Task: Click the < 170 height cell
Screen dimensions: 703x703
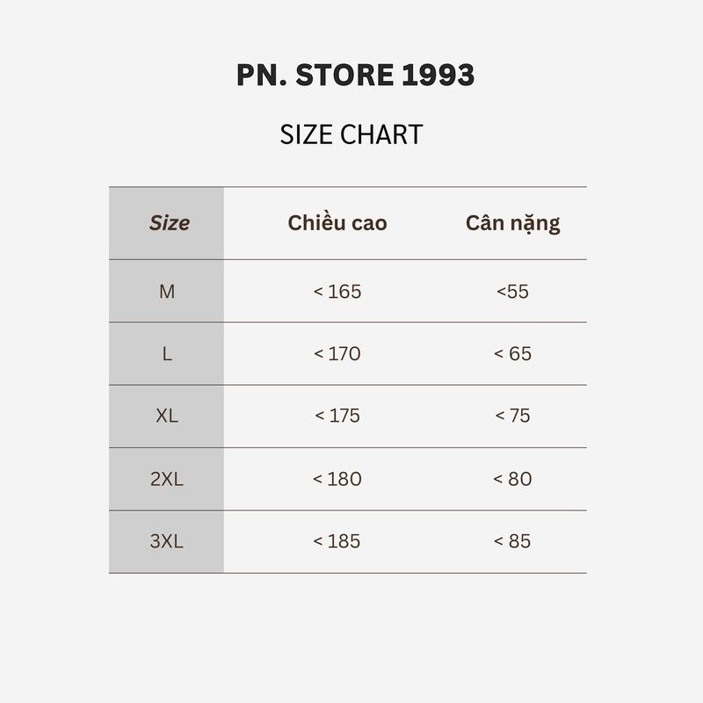Action: (337, 354)
